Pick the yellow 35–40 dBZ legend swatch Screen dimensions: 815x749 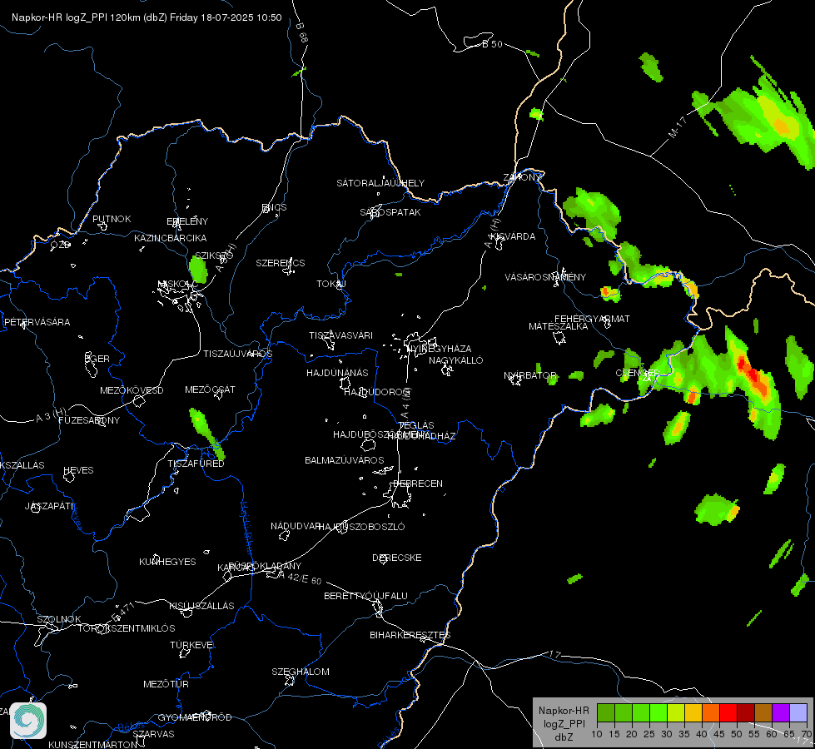(693, 712)
